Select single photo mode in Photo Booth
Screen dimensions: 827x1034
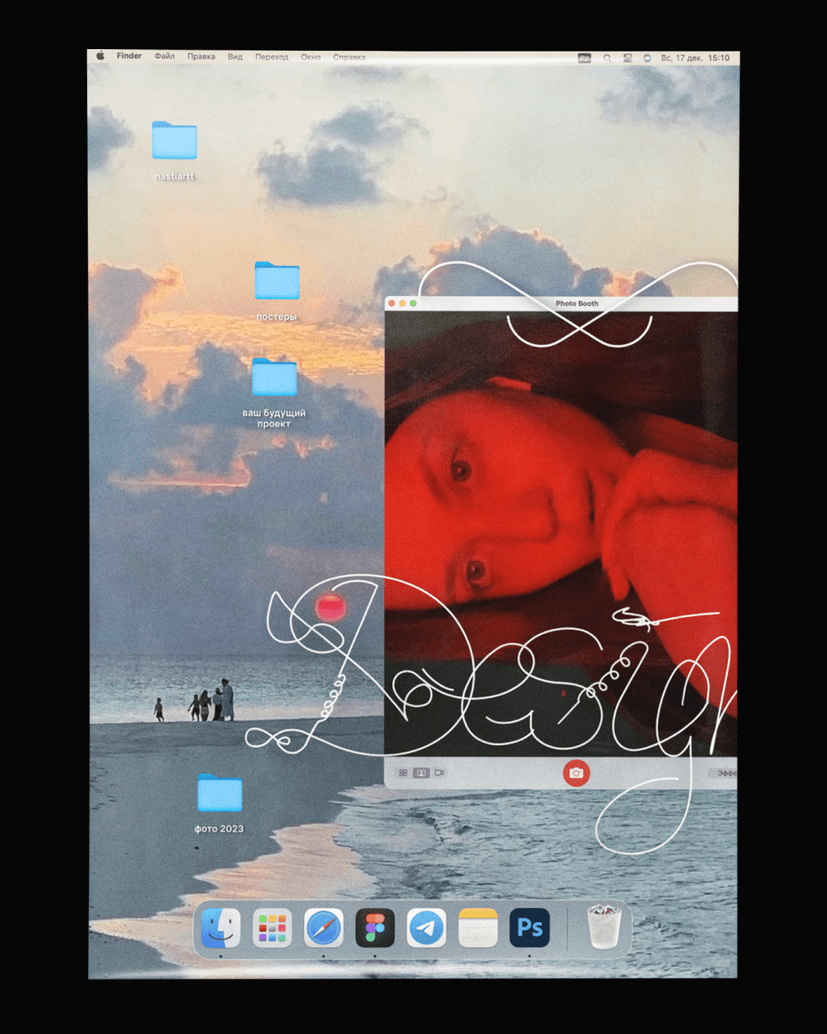coord(421,773)
